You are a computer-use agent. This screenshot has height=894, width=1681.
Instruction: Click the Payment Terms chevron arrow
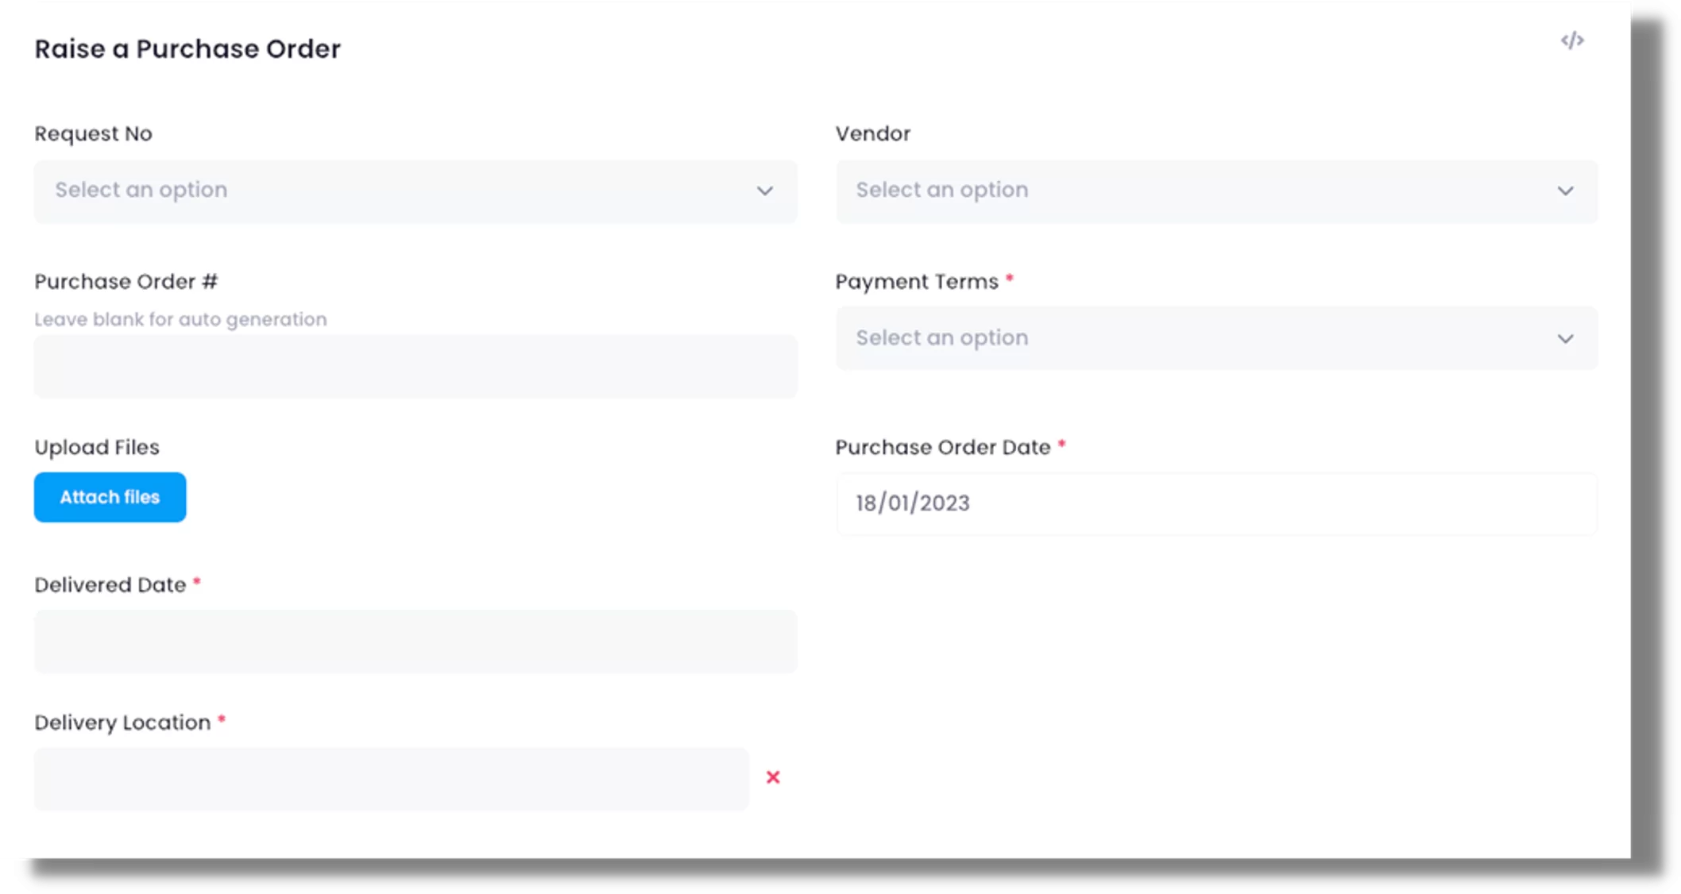pyautogui.click(x=1565, y=339)
